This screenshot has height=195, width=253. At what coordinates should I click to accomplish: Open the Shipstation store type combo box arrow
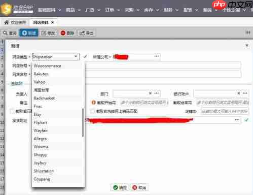tap(76, 56)
